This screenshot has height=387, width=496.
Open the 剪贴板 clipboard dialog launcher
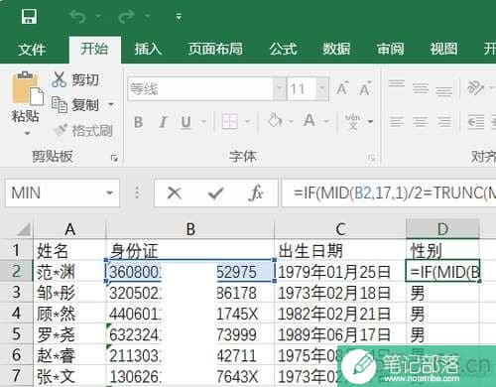114,158
